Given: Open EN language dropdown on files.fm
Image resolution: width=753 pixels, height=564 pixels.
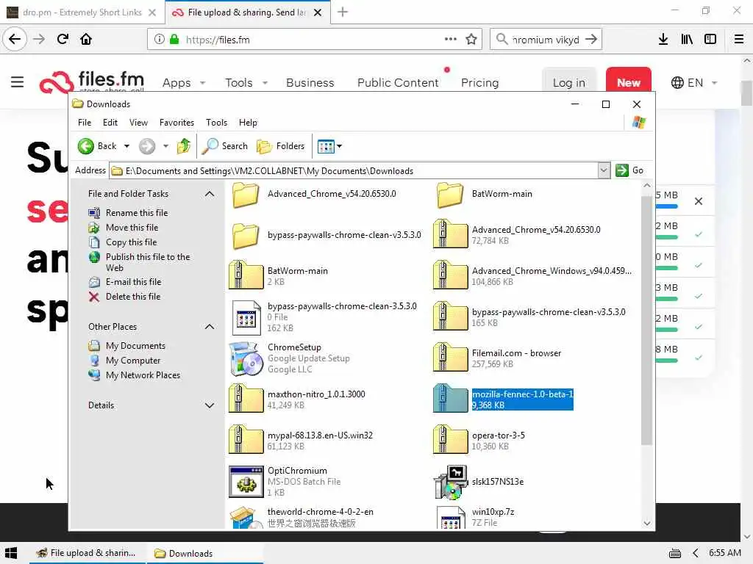Looking at the screenshot, I should pos(694,82).
